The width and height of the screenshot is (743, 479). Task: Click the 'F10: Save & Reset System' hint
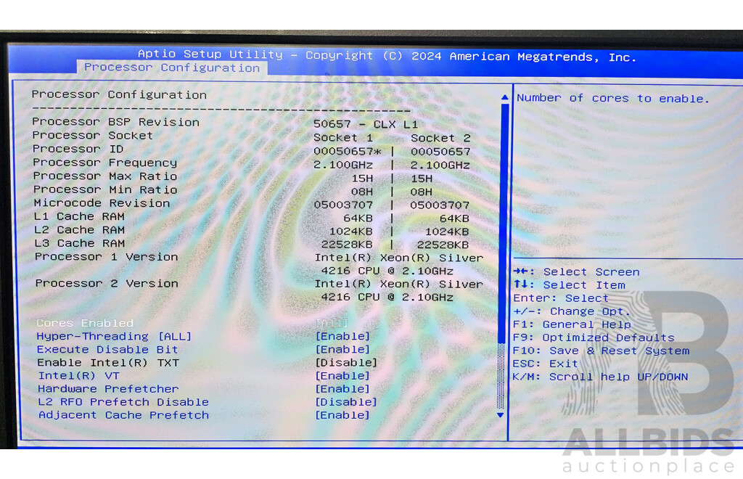pyautogui.click(x=602, y=351)
